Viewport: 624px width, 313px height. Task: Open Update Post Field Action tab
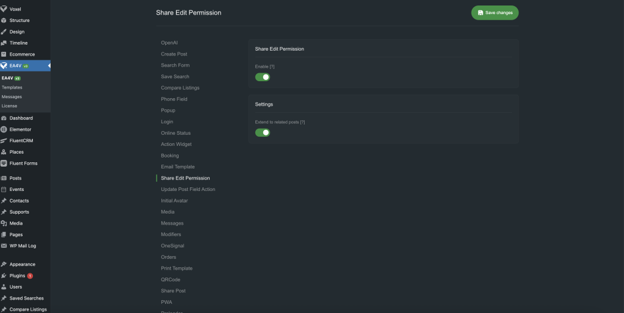click(x=188, y=189)
